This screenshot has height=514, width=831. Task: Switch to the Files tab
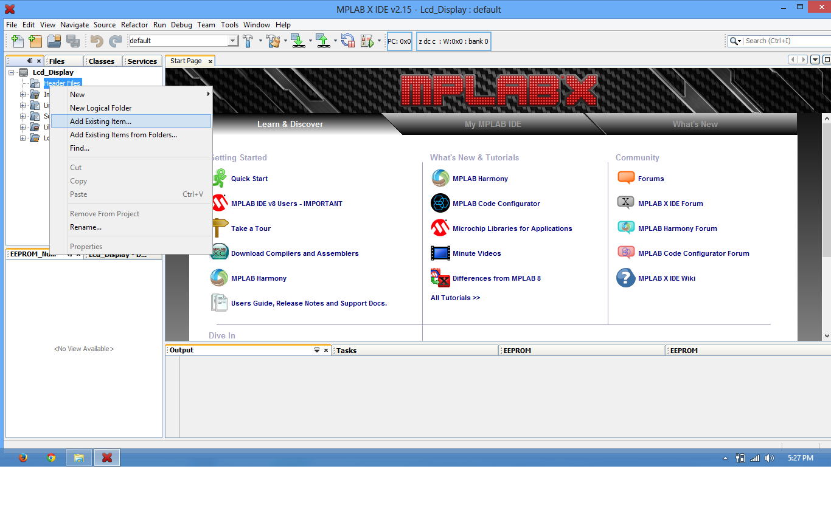(63, 61)
